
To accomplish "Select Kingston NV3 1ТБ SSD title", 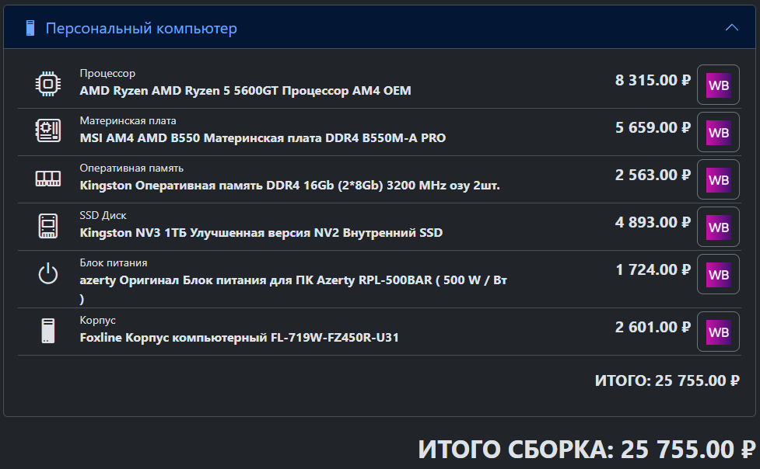I will (x=261, y=233).
